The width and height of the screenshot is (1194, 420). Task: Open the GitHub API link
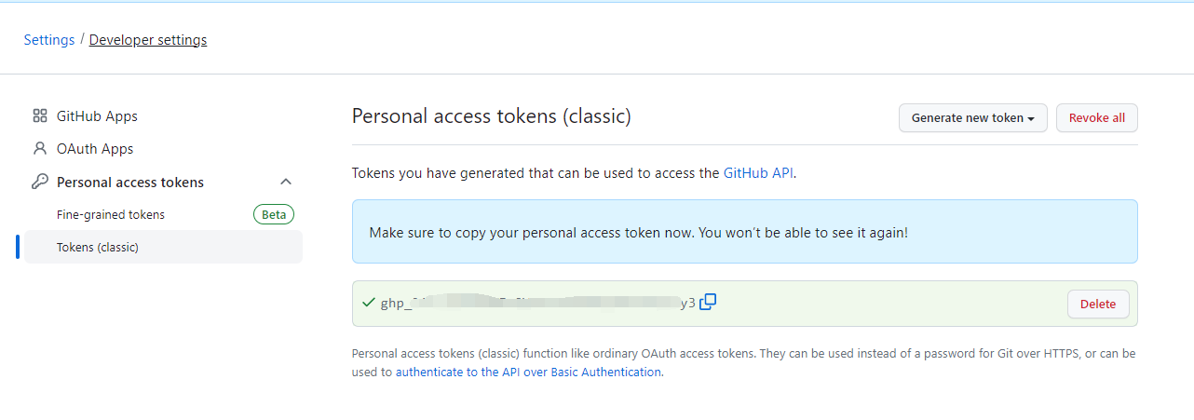coord(758,173)
